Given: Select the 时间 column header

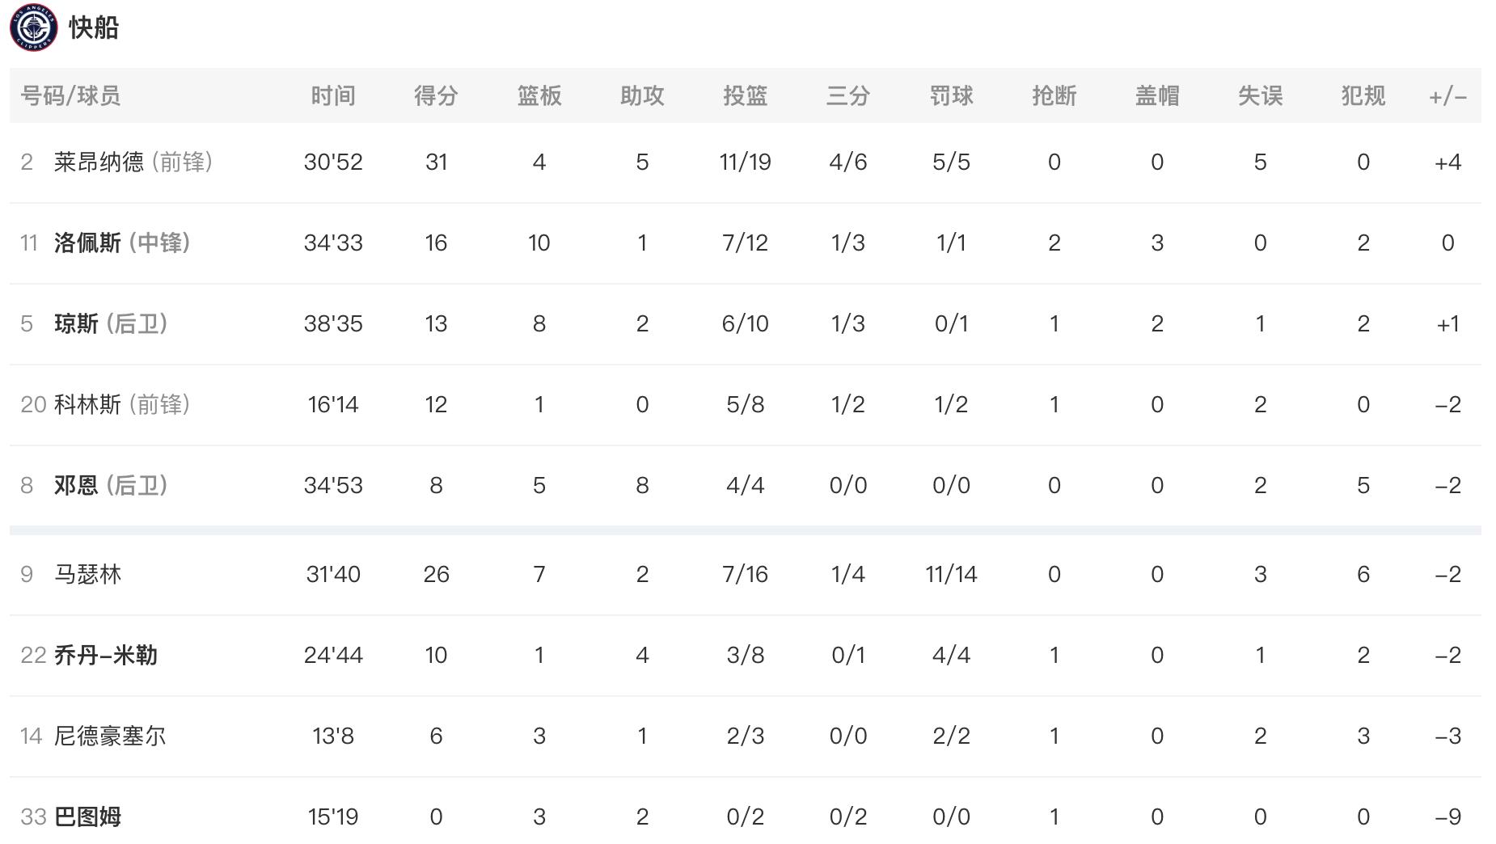Looking at the screenshot, I should click(333, 96).
